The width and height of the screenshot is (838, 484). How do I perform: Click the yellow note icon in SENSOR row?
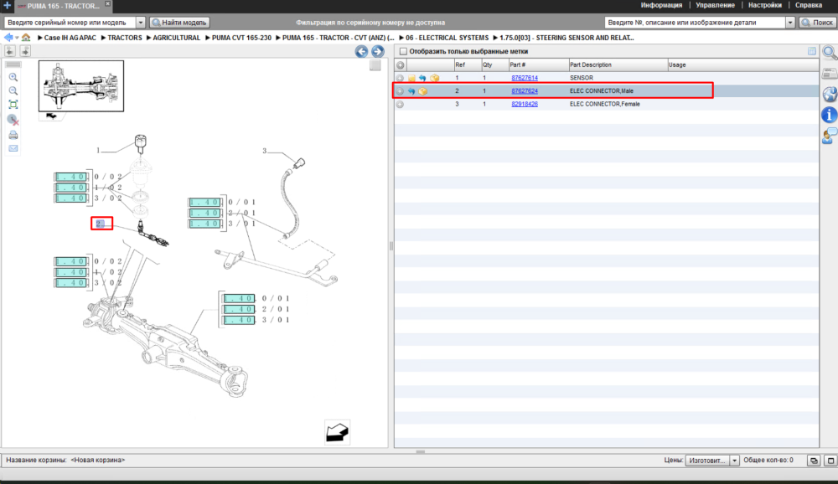coord(411,78)
